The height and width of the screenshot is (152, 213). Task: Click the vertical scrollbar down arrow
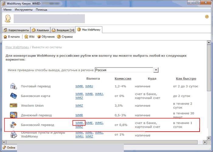(209, 138)
